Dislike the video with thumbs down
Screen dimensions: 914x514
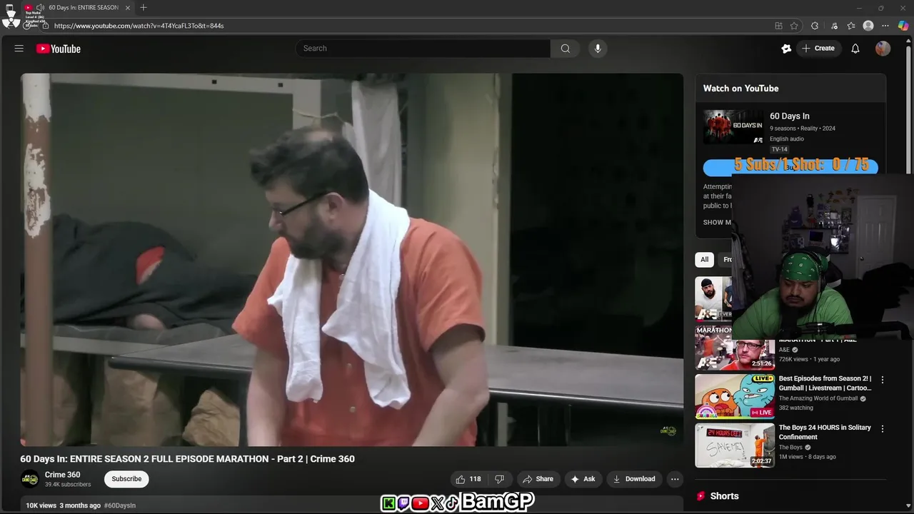click(500, 479)
